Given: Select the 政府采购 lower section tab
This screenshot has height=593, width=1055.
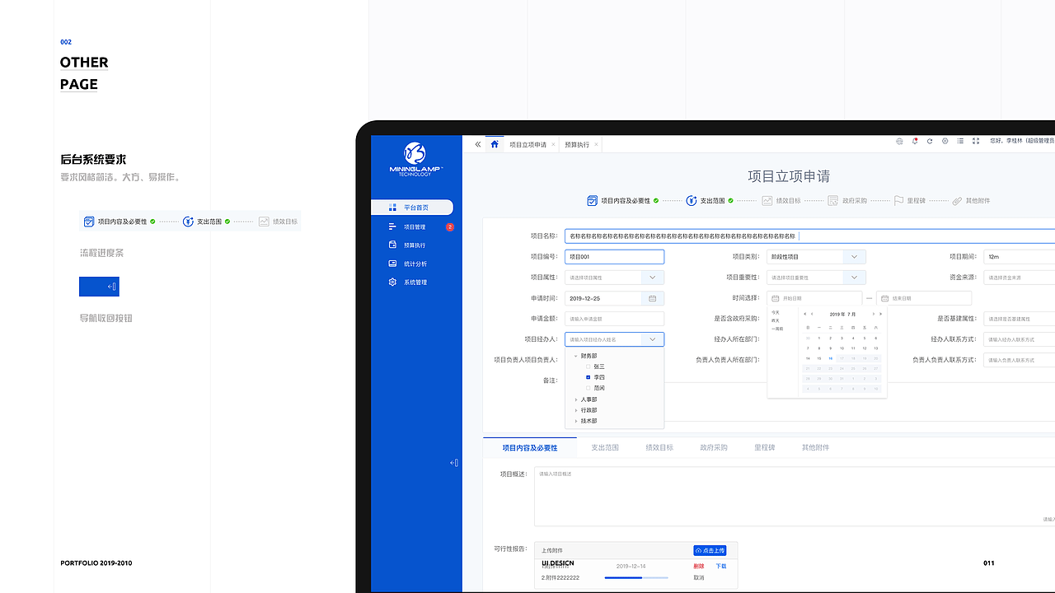Looking at the screenshot, I should pos(714,447).
